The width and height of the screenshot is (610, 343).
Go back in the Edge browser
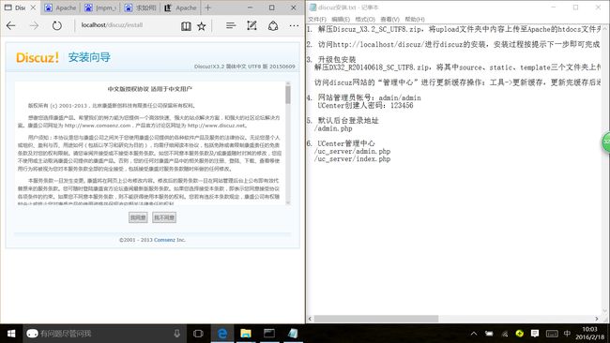coord(11,25)
